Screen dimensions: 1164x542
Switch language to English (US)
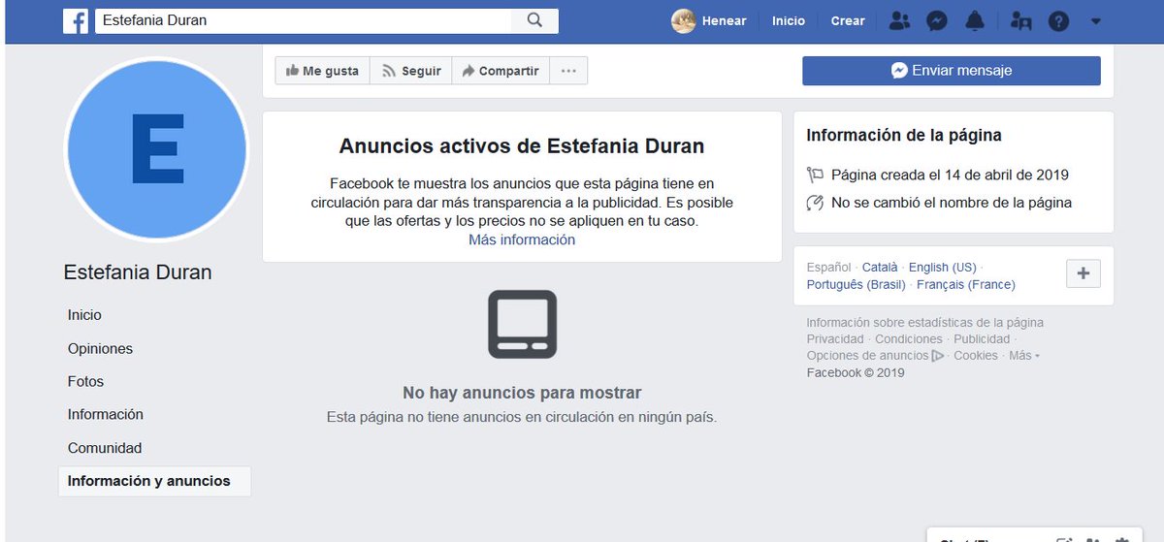pyautogui.click(x=943, y=268)
